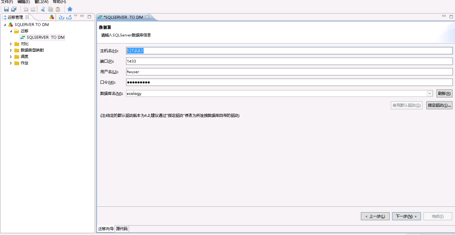Select the 作业 tree row label

pyautogui.click(x=24, y=63)
